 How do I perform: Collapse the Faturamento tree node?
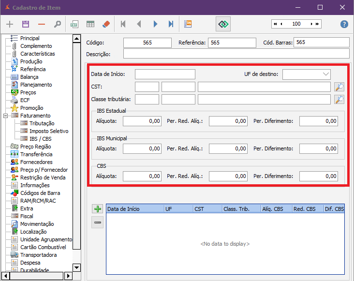[5, 116]
